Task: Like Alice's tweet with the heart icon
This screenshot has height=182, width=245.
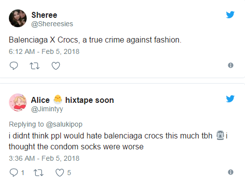Action: tap(60, 173)
